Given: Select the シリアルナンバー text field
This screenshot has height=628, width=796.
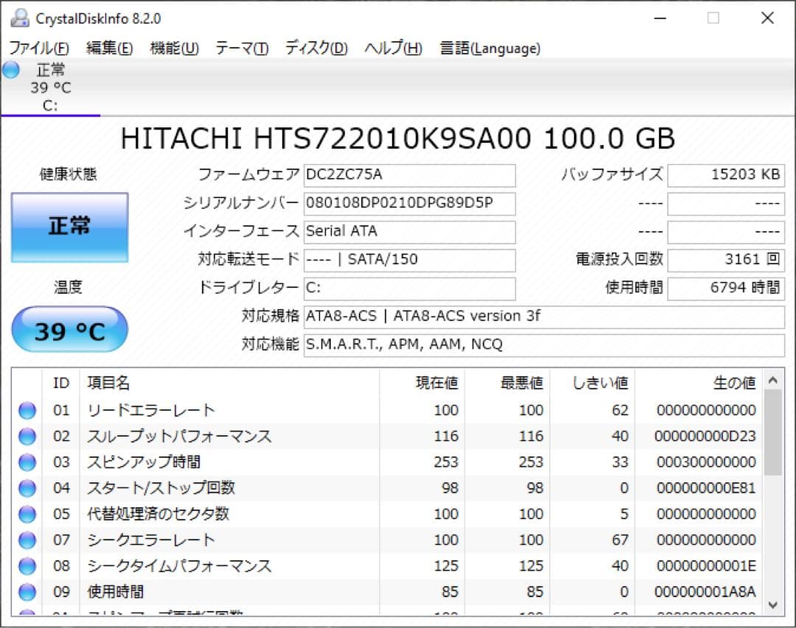Looking at the screenshot, I should [x=410, y=203].
